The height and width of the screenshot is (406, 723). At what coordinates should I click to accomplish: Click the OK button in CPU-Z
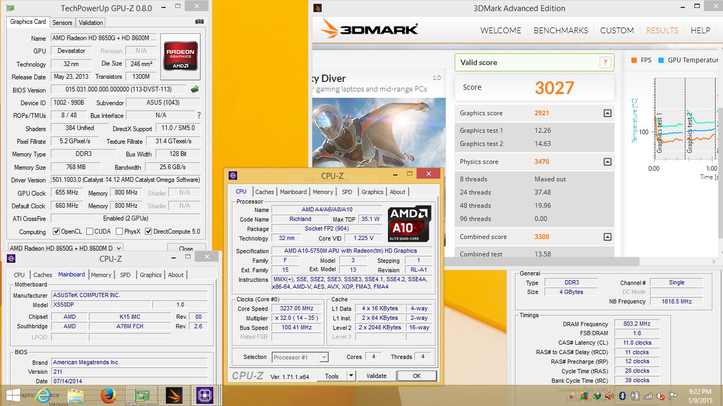coord(417,376)
